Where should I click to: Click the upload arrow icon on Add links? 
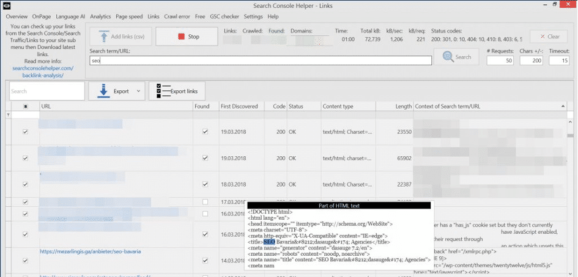click(x=104, y=37)
